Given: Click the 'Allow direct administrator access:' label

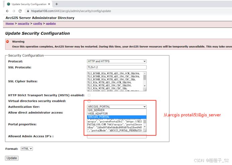Looking at the screenshot, I should coord(35,113).
